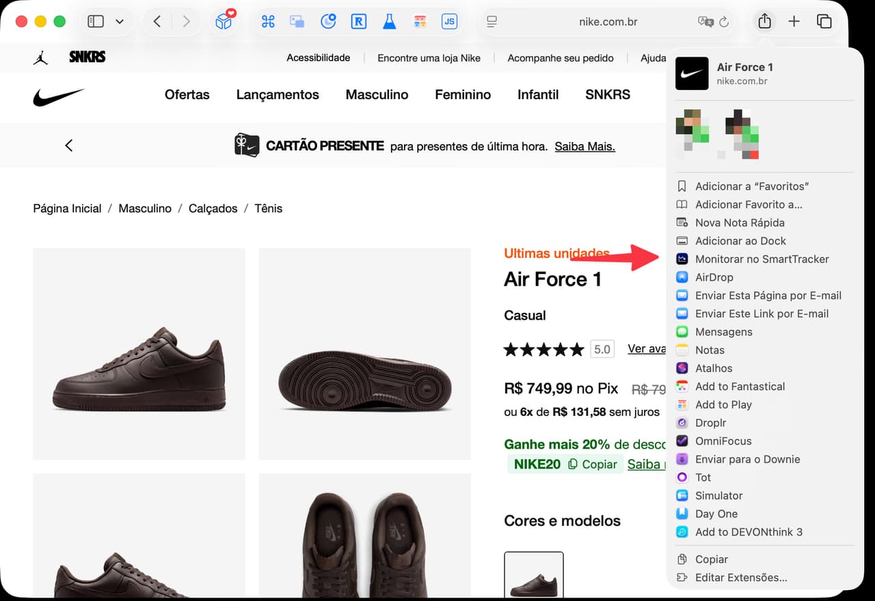Screen dimensions: 875x601
Task: Click the JS extension icon
Action: coord(449,22)
